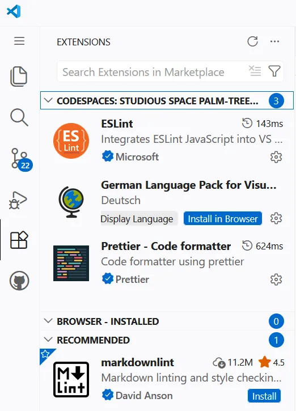
Task: Click the Deutsch description text
Action: click(x=121, y=200)
